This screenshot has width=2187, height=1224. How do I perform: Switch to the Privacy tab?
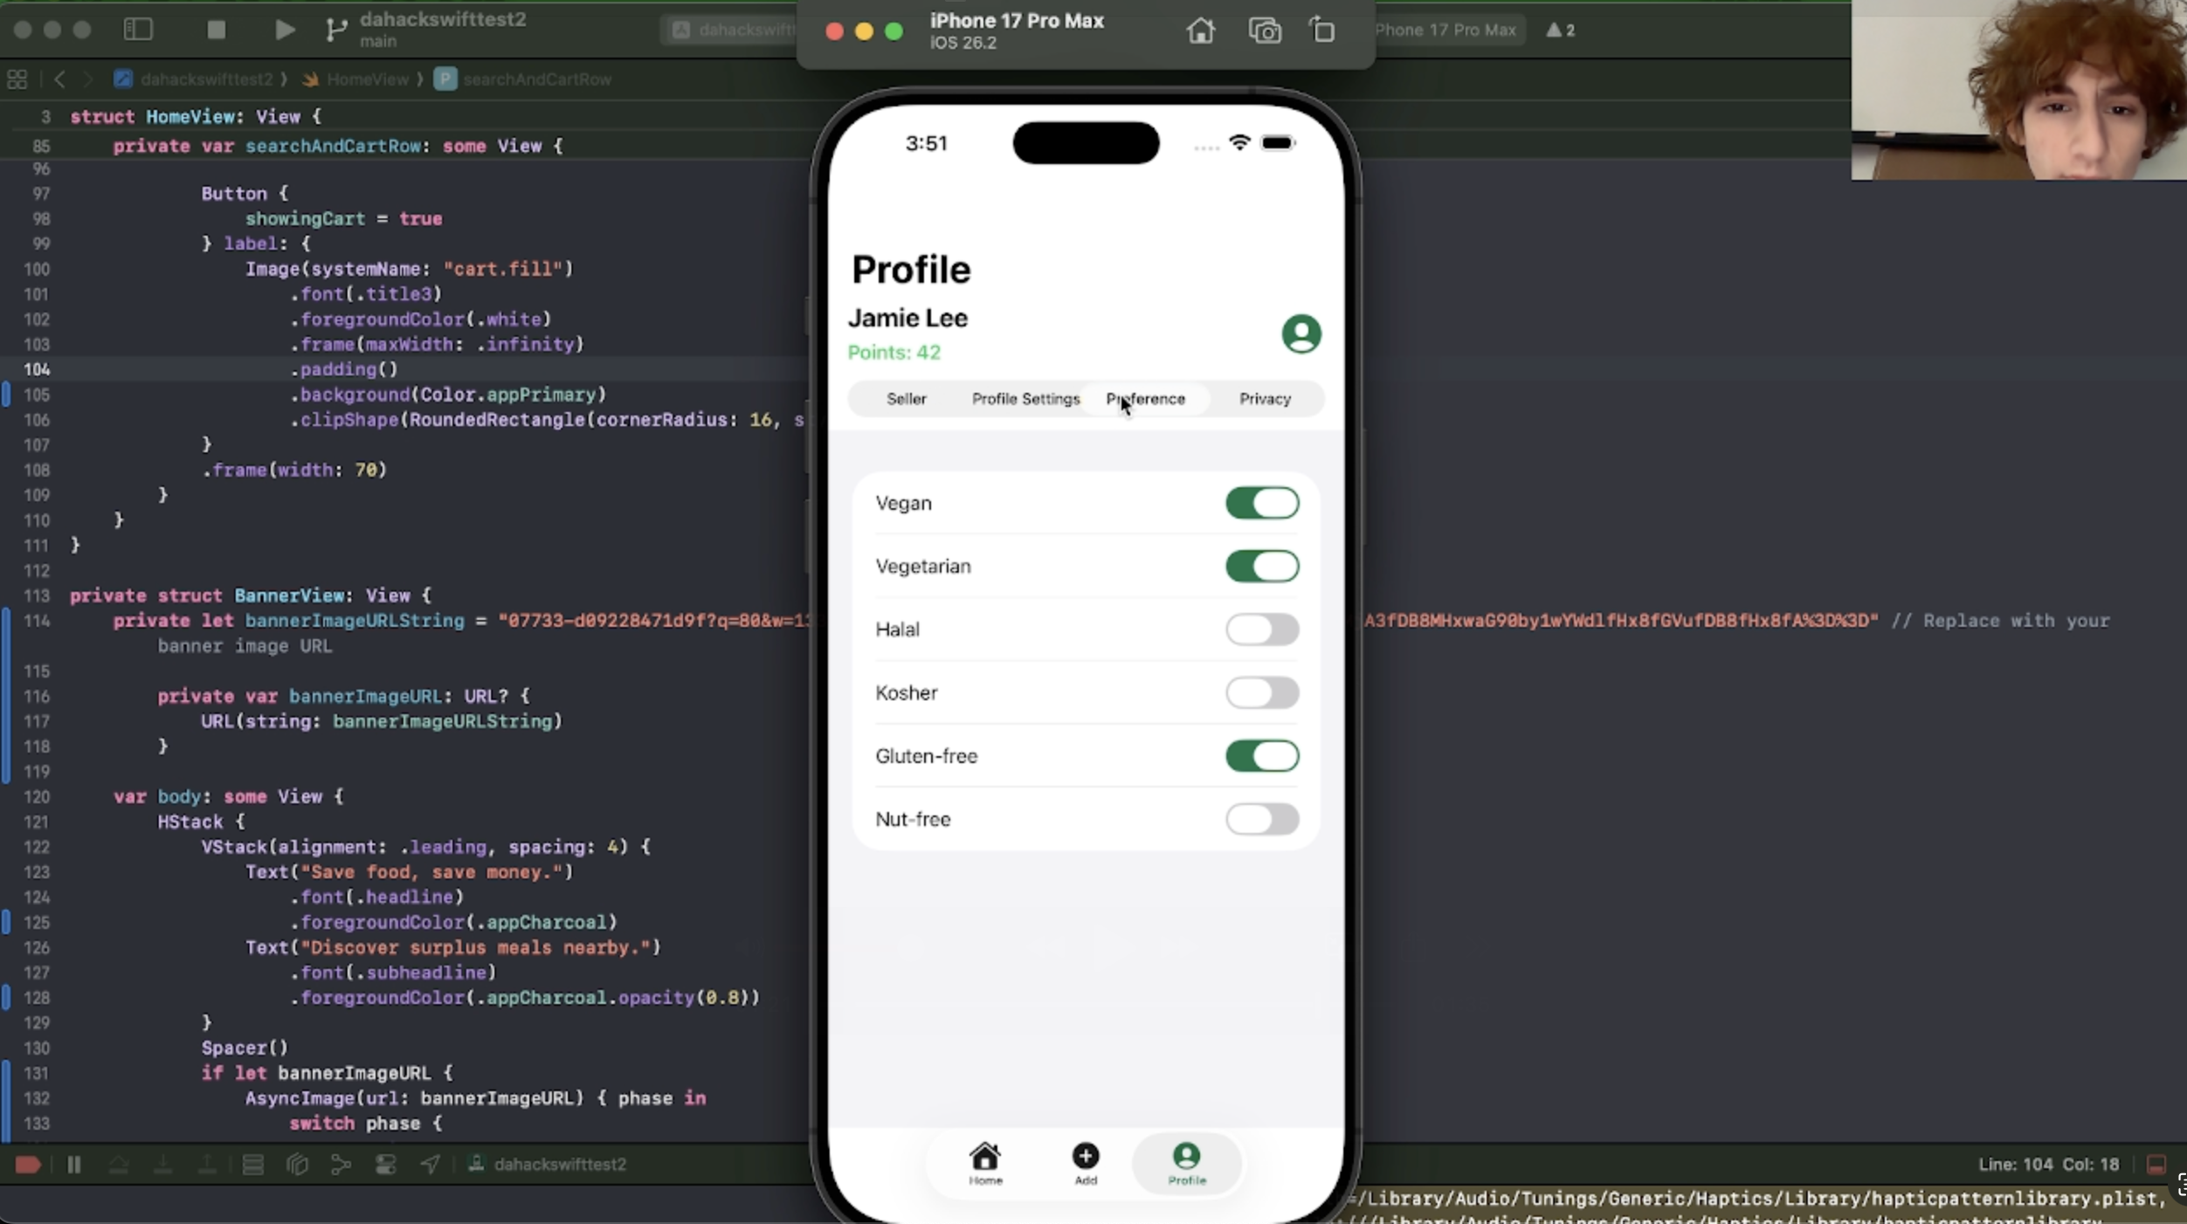tap(1264, 399)
